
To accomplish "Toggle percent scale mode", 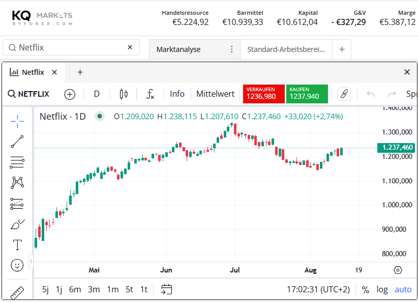I will point(365,289).
